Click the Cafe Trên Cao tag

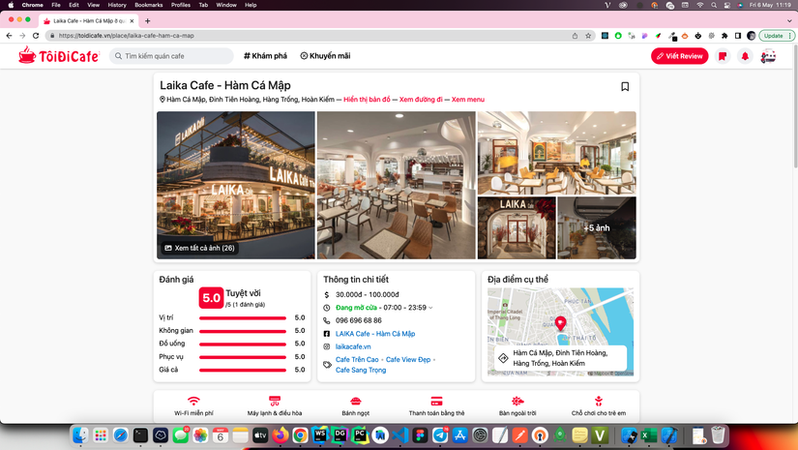tap(357, 359)
